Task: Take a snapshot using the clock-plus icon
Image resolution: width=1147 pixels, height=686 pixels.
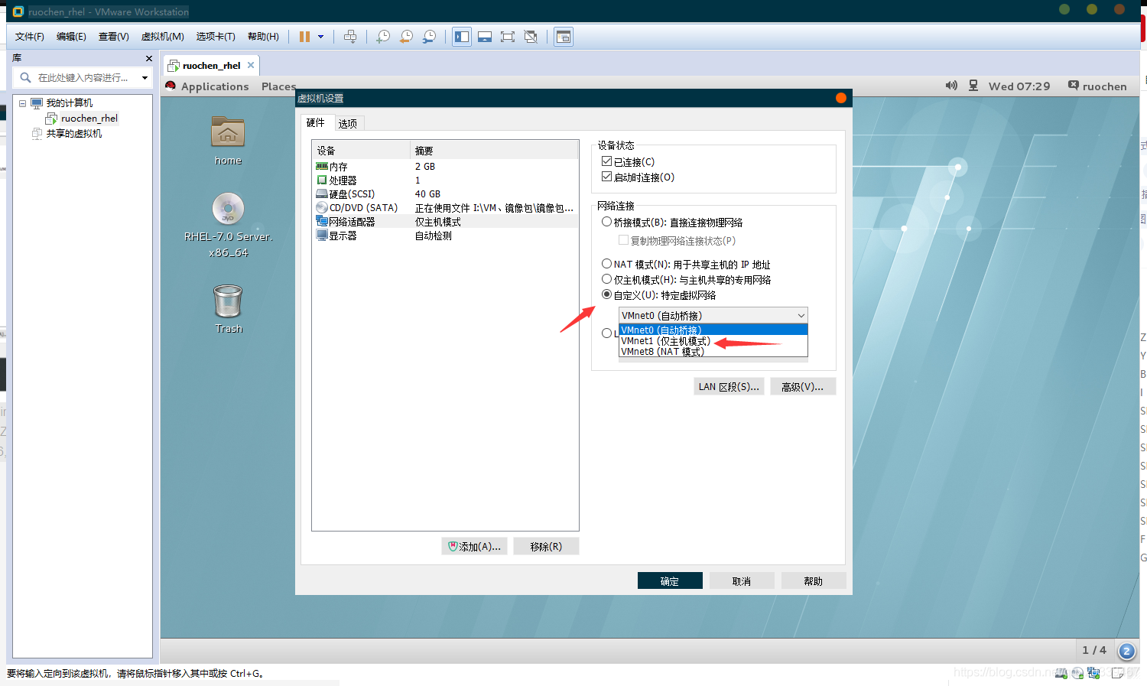Action: [383, 37]
